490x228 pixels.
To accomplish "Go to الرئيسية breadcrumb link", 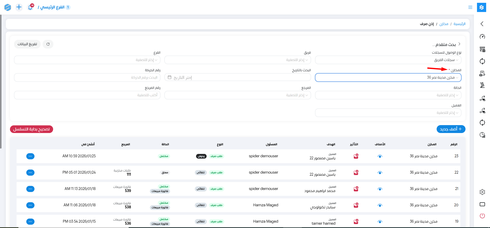I will point(459,24).
